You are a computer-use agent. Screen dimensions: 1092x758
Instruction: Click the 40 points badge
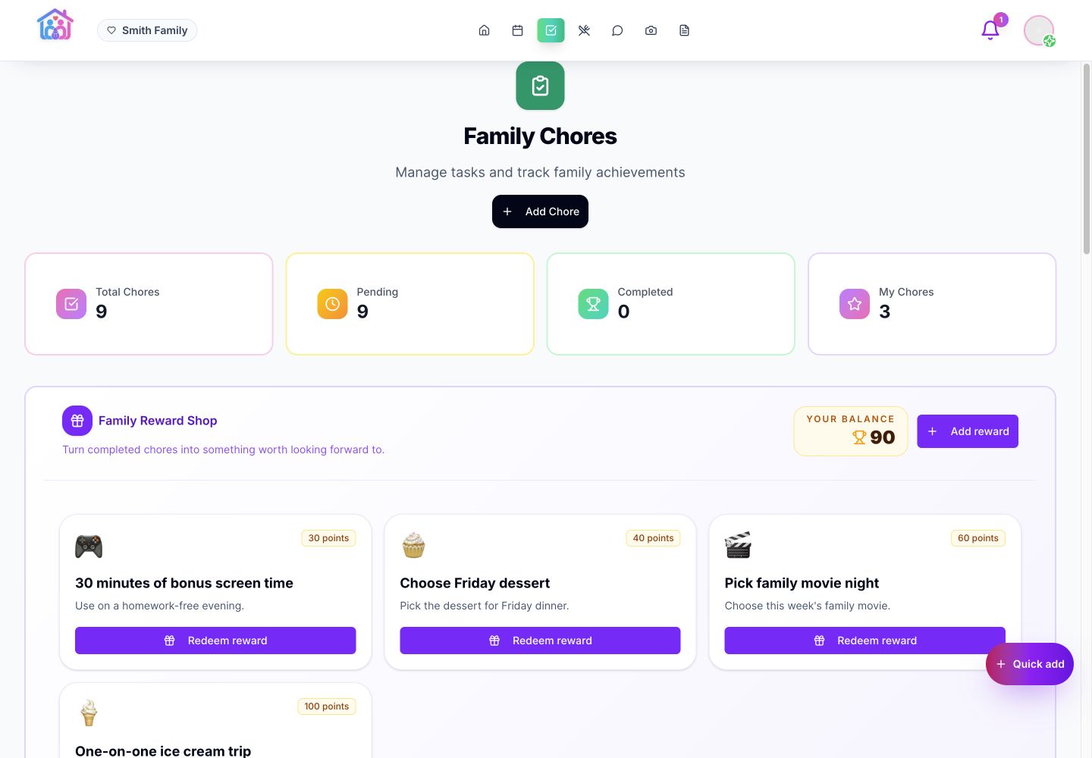click(653, 538)
